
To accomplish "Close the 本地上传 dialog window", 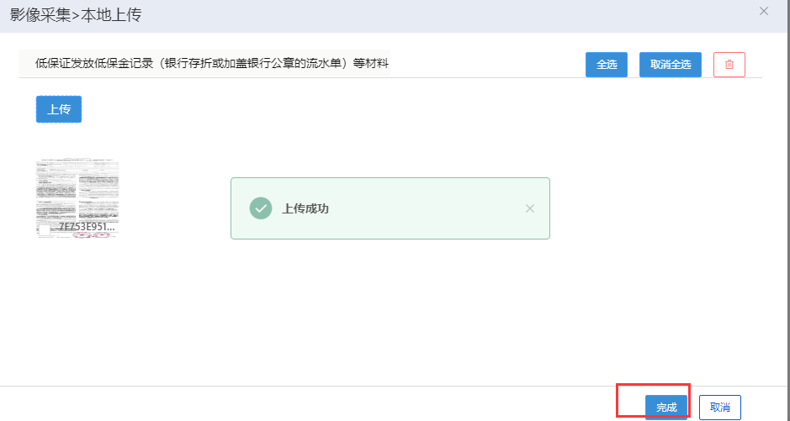I will (x=764, y=11).
